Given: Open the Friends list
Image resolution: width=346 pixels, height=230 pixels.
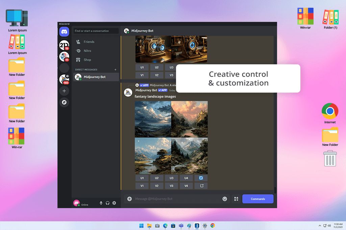Looking at the screenshot, I should tap(96, 42).
